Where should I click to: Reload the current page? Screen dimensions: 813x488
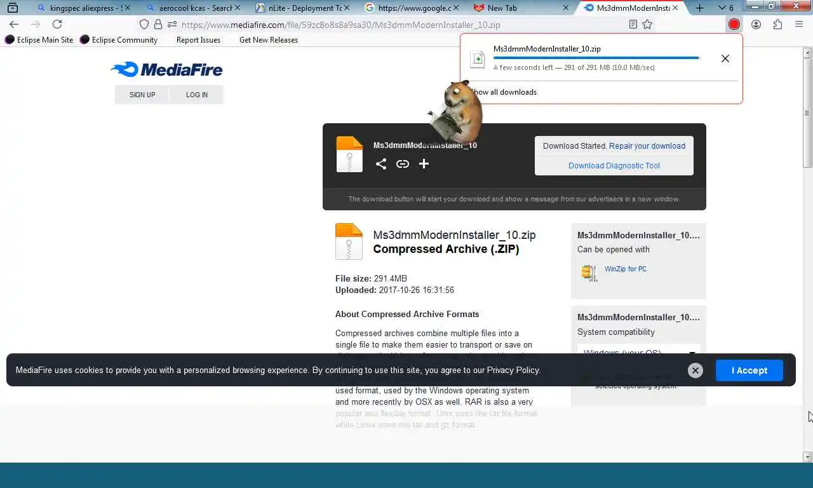(57, 24)
